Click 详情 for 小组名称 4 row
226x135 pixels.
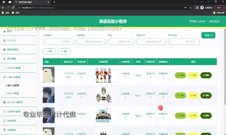[x=181, y=95]
